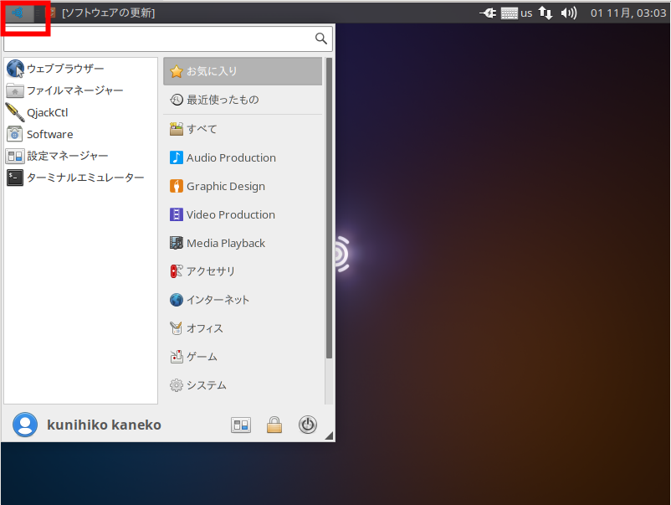Viewport: 671px width, 505px height.
Task: Click the search magnifier icon in menu
Action: click(321, 39)
